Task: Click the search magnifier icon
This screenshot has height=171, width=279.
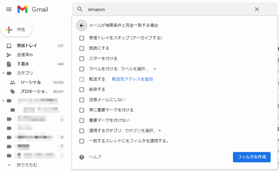Action: point(80,9)
